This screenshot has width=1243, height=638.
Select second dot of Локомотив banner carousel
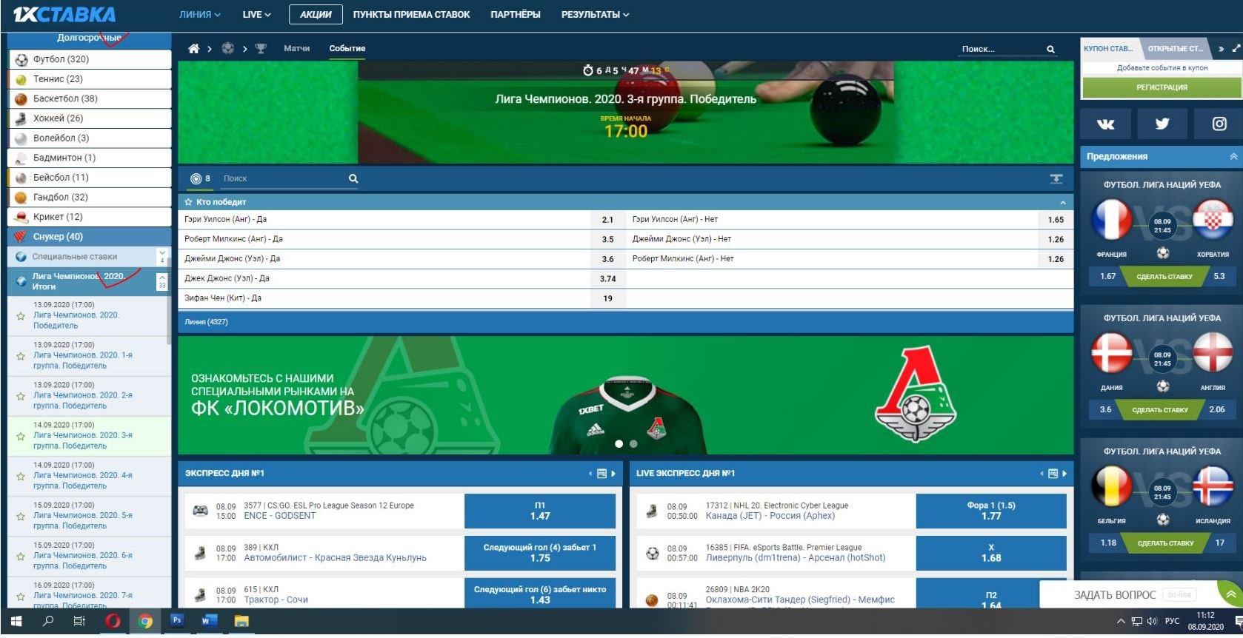click(633, 444)
